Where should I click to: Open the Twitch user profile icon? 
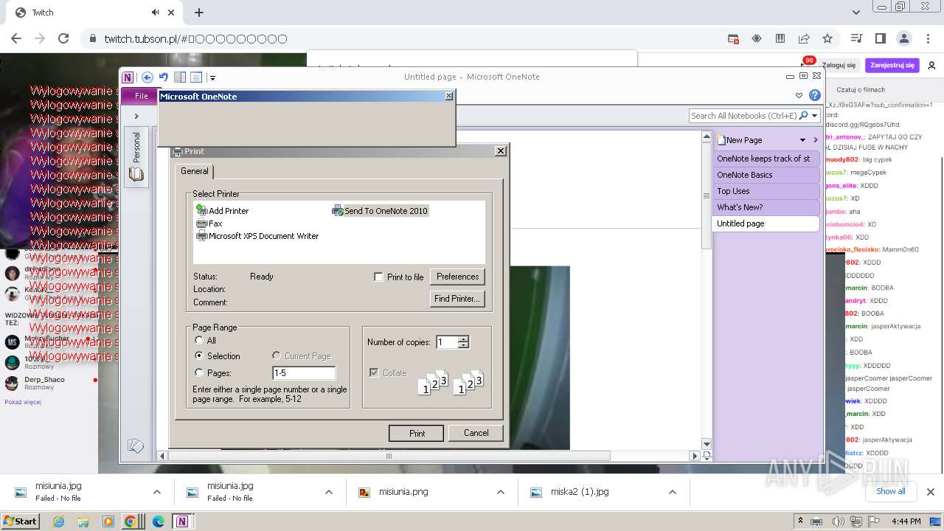(x=931, y=66)
